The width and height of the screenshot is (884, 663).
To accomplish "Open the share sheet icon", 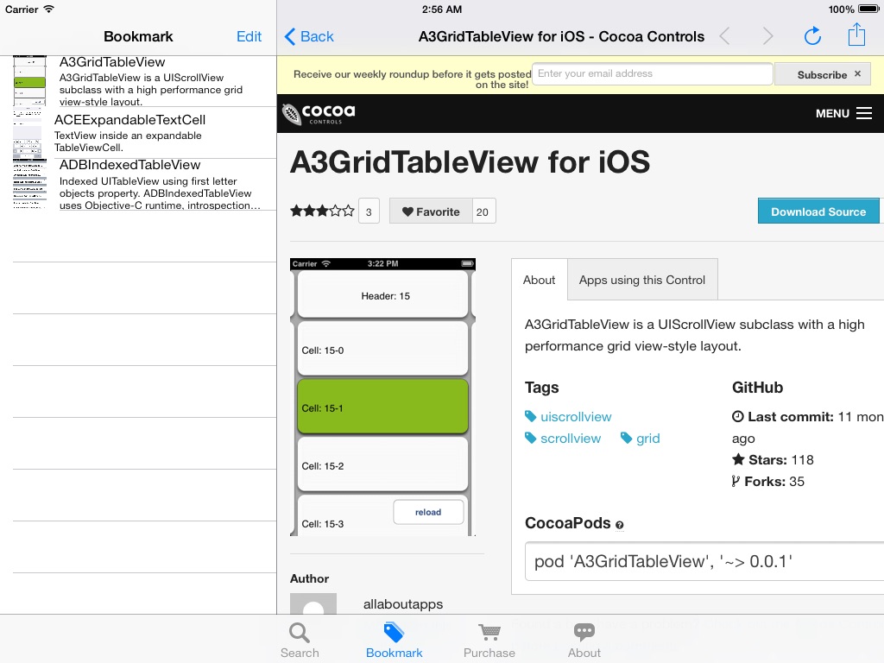I will (856, 35).
